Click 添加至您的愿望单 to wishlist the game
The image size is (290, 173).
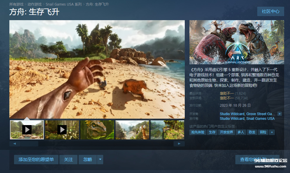(x=36, y=160)
